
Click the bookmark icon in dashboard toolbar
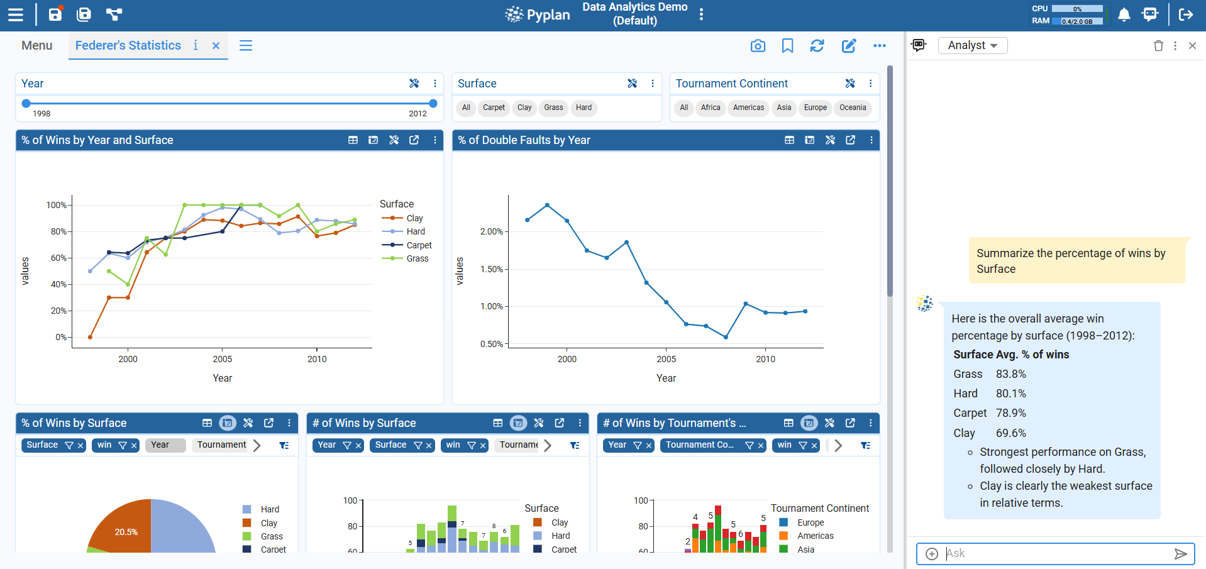click(787, 46)
